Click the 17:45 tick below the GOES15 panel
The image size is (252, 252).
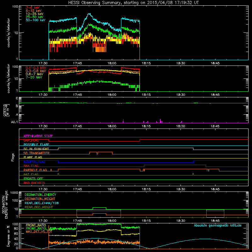point(77,126)
